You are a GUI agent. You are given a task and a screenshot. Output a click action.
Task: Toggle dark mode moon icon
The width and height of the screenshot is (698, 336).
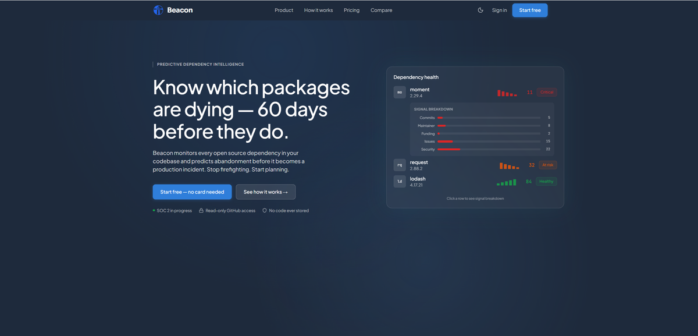coord(480,10)
